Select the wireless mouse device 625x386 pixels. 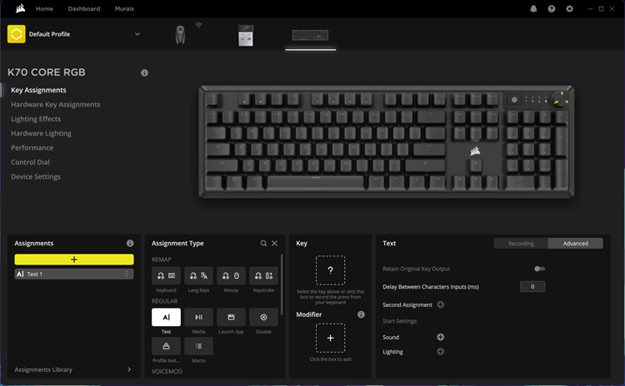click(x=180, y=35)
